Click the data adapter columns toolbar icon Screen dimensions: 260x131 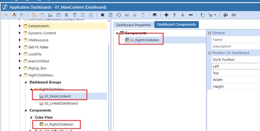click(x=67, y=15)
